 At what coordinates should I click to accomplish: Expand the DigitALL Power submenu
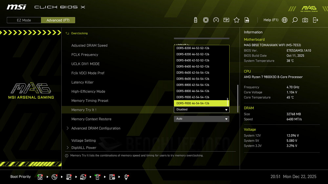click(x=84, y=148)
